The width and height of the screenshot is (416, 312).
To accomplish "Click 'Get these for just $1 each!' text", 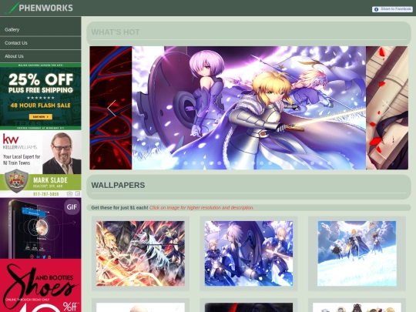I will 119,208.
